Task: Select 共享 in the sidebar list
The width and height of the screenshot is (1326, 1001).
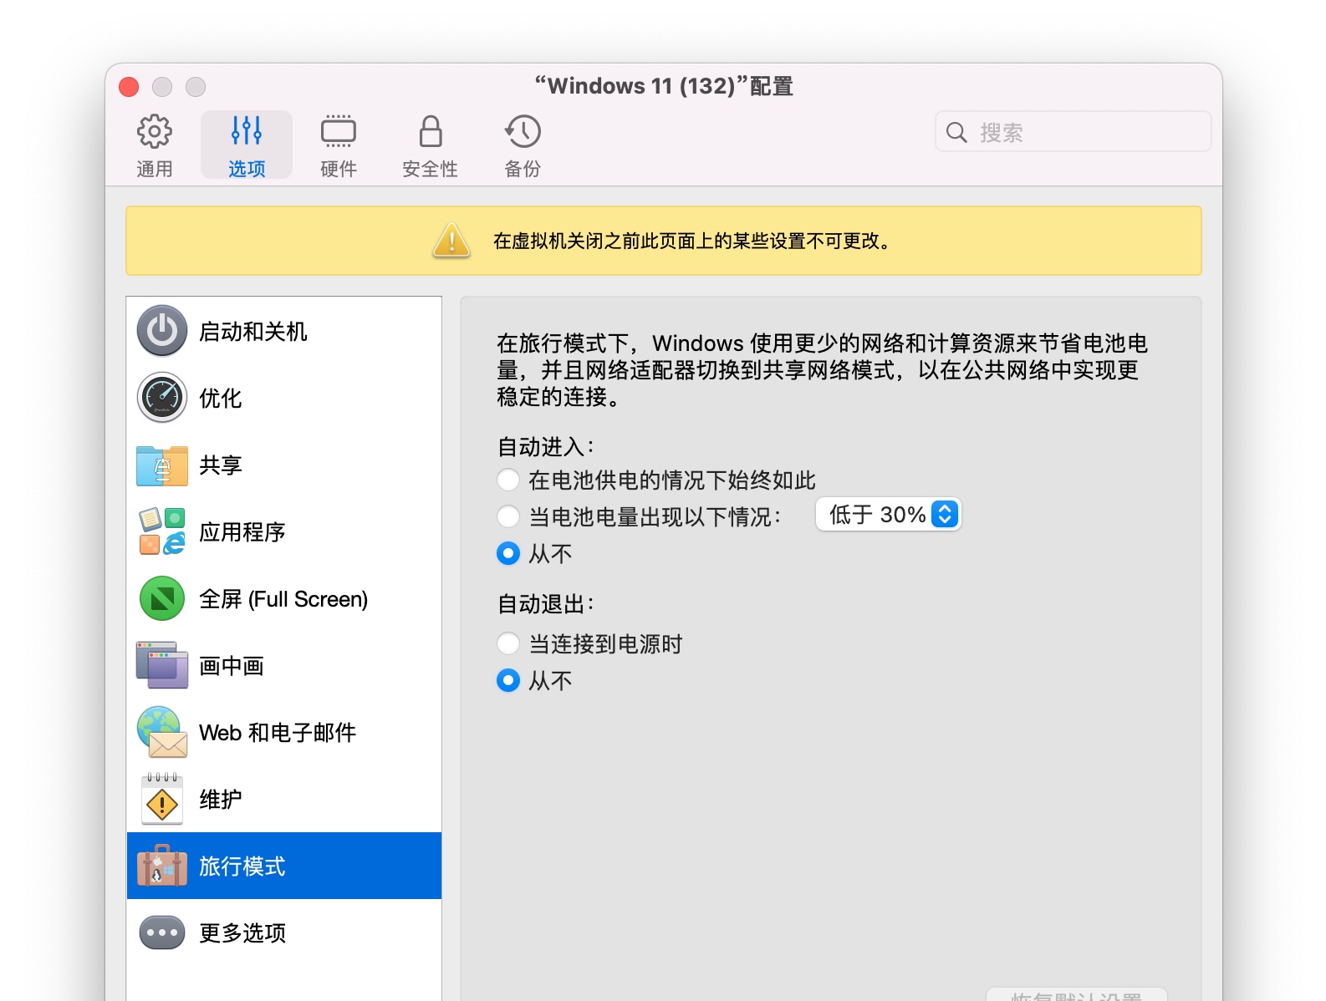Action: coord(284,465)
